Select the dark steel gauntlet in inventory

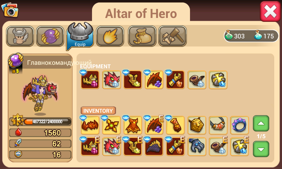(197, 146)
